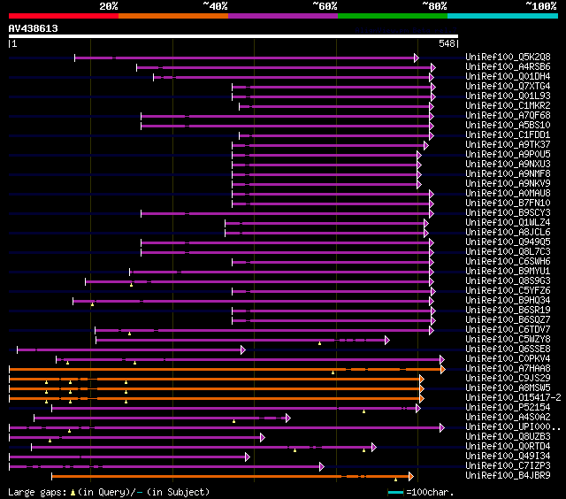Click the red 20% identity legend segment

(x=64, y=16)
